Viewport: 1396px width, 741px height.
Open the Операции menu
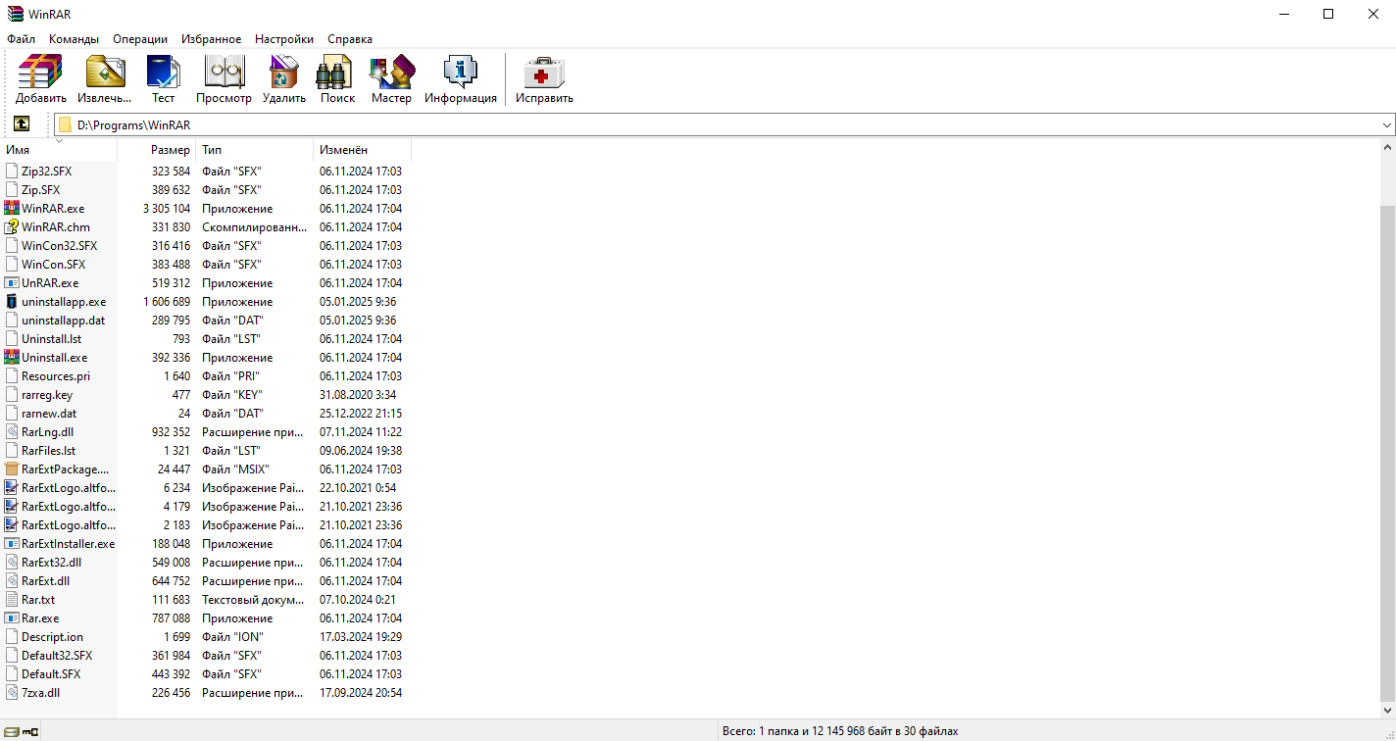pos(140,39)
